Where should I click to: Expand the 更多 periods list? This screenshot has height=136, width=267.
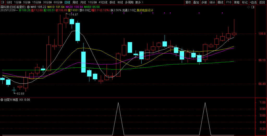coord(139,2)
